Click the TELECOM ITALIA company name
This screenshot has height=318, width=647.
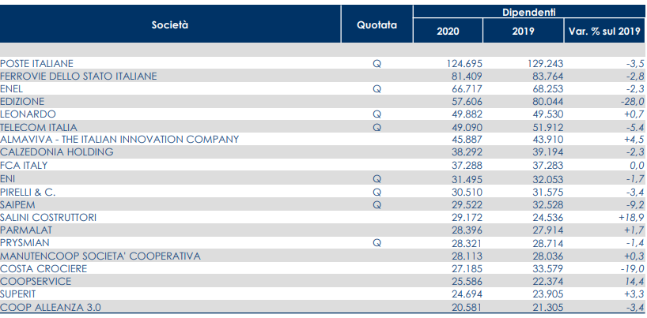click(39, 127)
